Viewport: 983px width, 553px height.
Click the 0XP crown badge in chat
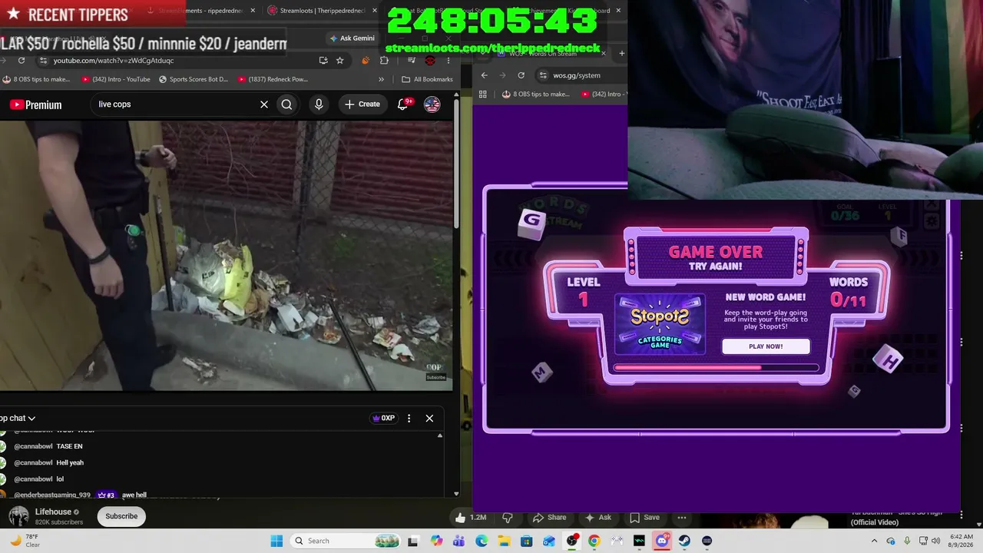tap(383, 419)
